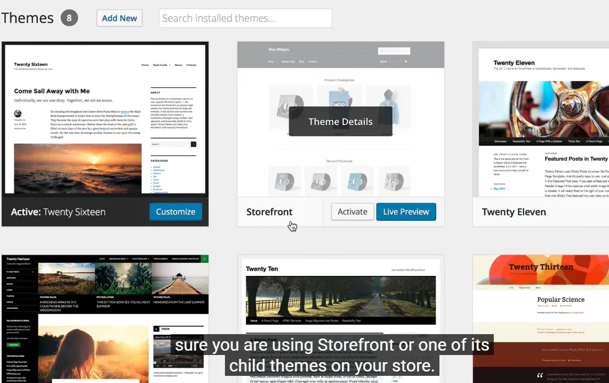Click the round author avatar in Twenty Sixteen preview
609x383 pixels.
pyautogui.click(x=18, y=114)
